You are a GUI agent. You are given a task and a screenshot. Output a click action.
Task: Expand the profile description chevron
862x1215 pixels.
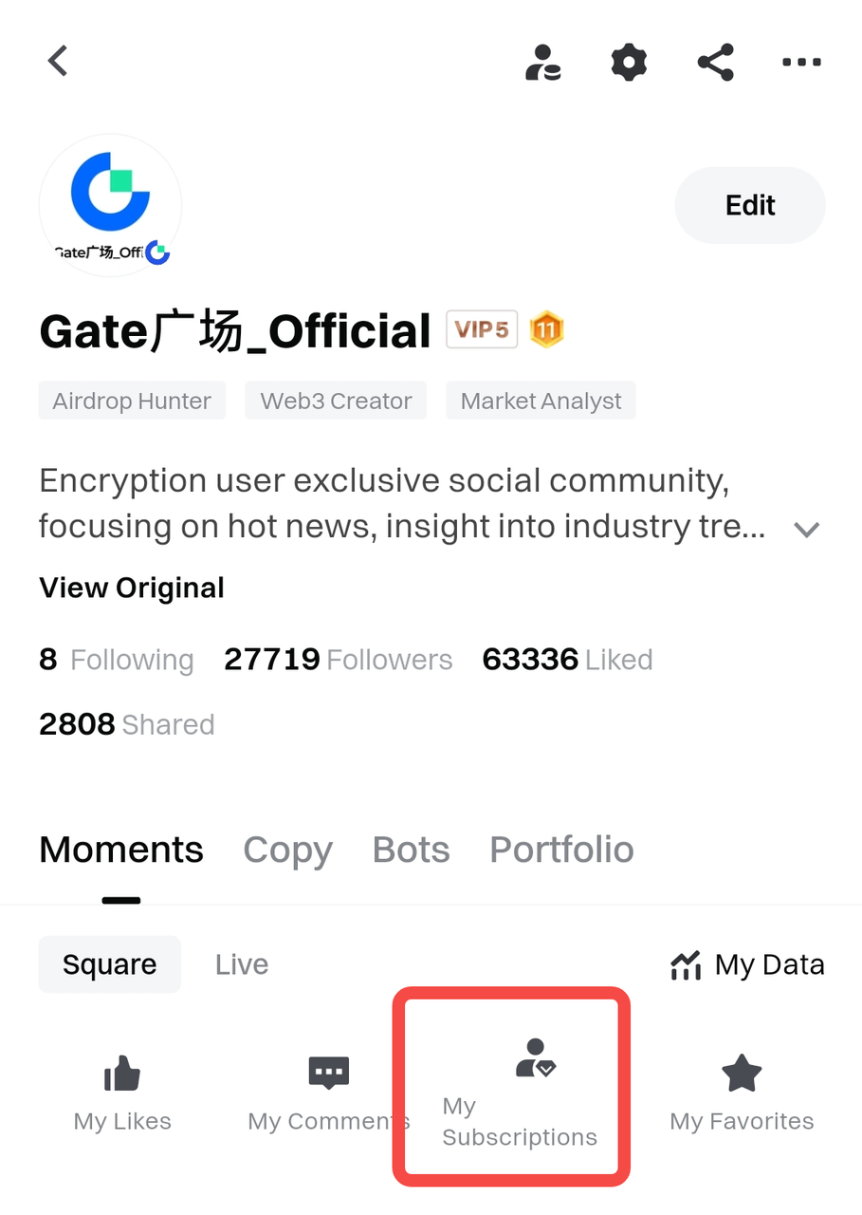coord(807,530)
